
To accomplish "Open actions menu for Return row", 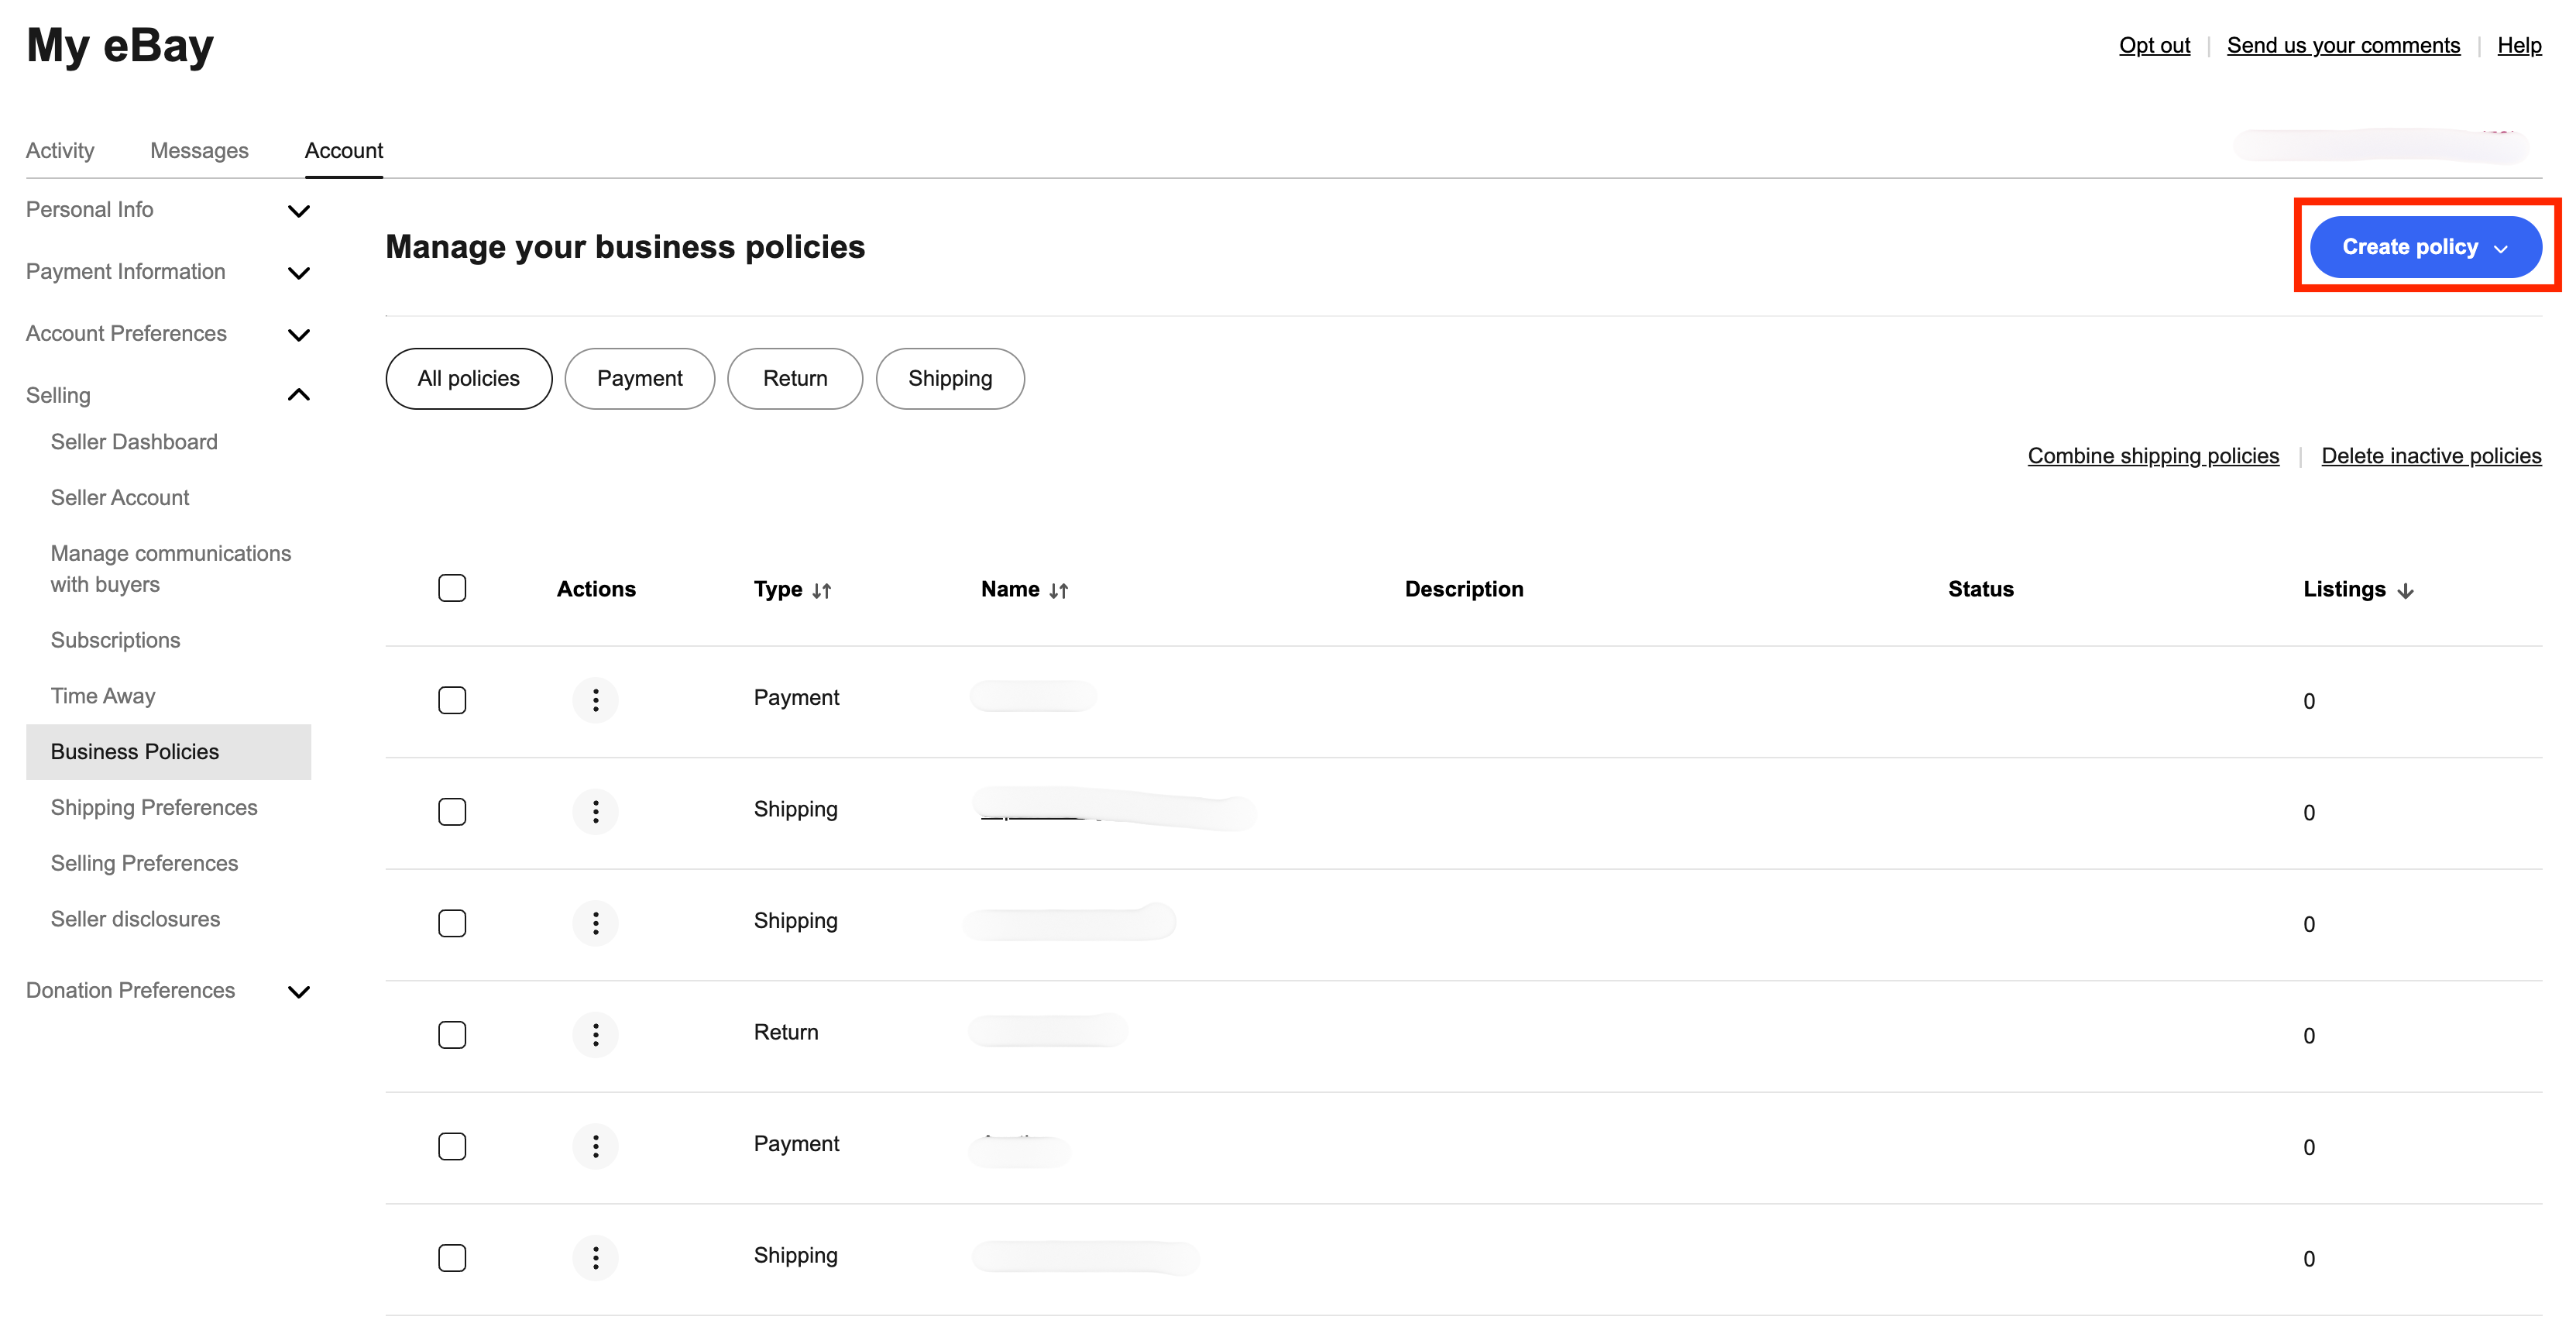I will coord(595,1034).
